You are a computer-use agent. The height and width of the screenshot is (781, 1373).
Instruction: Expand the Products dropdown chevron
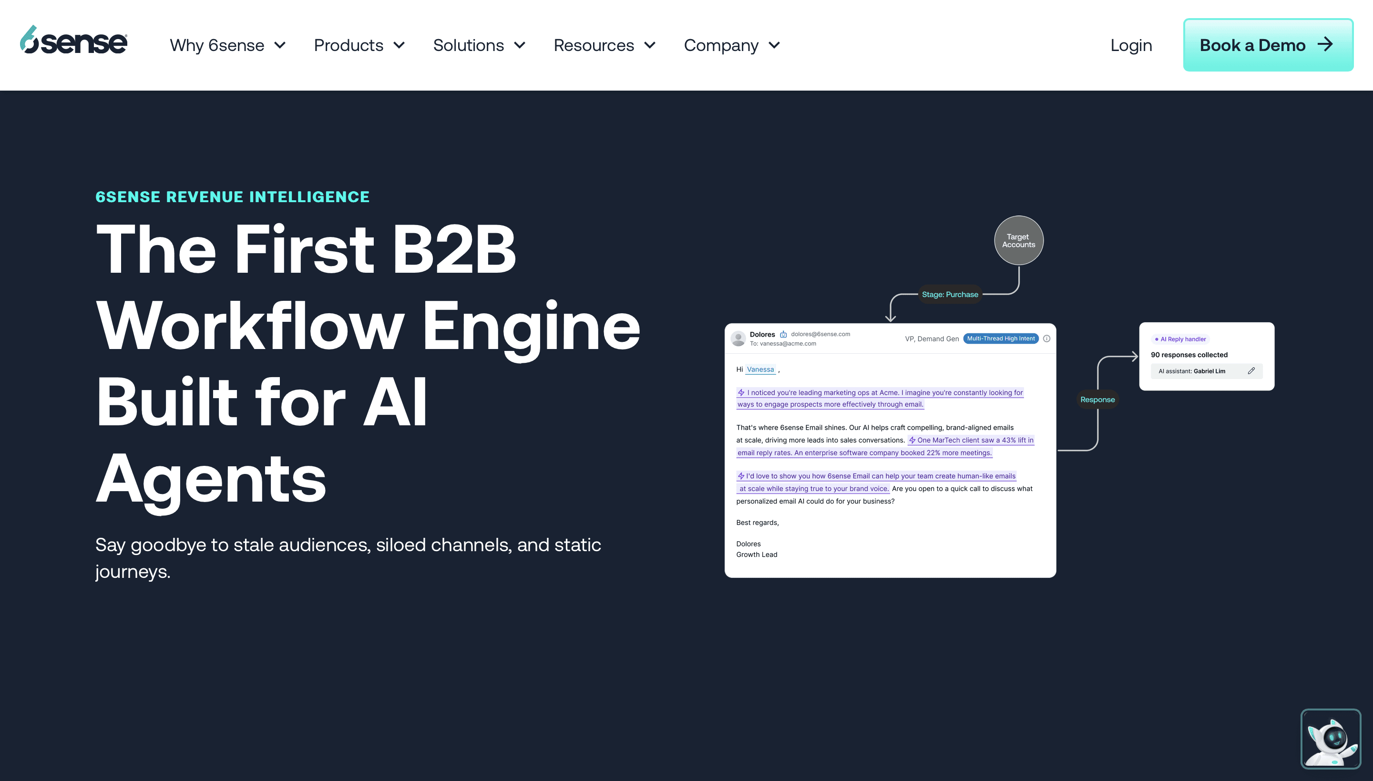pyautogui.click(x=399, y=46)
